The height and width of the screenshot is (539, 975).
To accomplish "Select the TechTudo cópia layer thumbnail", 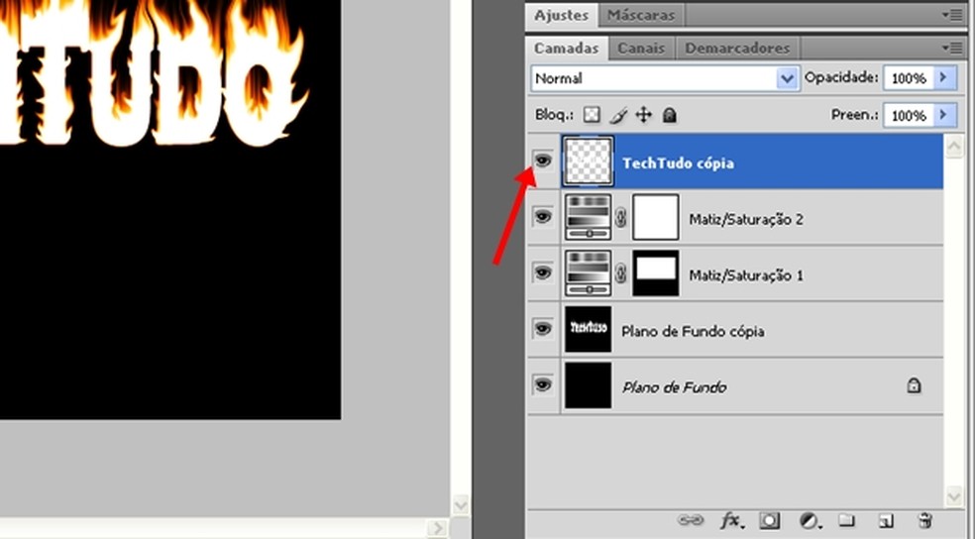I will pyautogui.click(x=588, y=162).
